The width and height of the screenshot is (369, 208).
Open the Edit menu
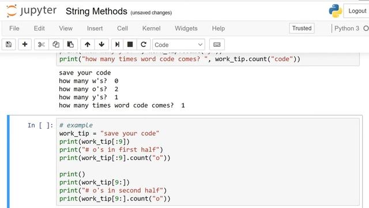click(x=39, y=28)
